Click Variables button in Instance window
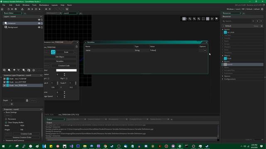The width and height of the screenshot is (266, 149). click(60, 61)
